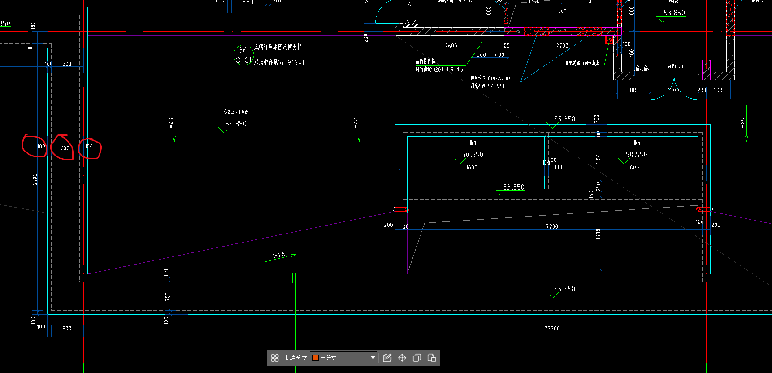Viewport: 772px width, 373px height.
Task: Click the copy overlapping-squares icon
Action: tap(417, 358)
